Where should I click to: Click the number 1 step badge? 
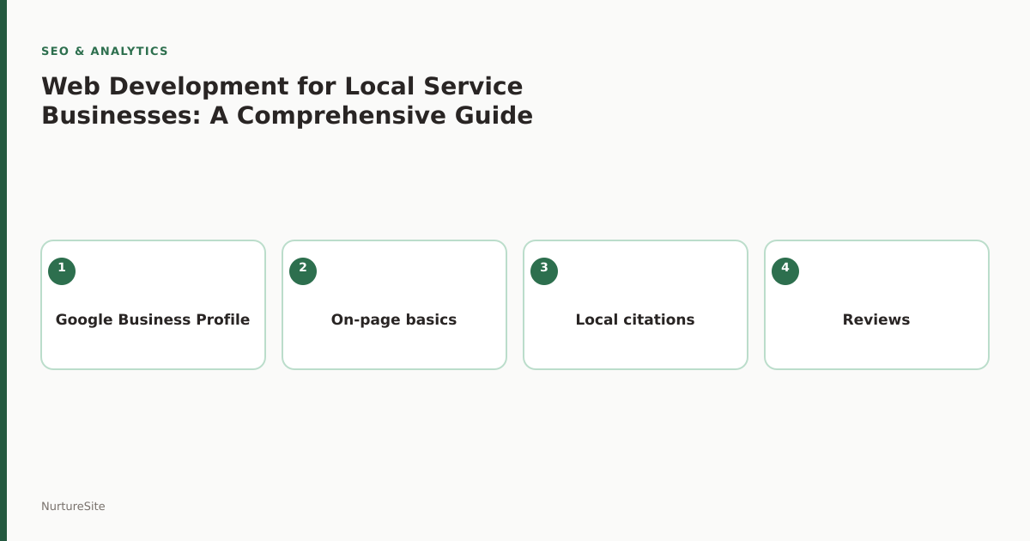point(62,271)
